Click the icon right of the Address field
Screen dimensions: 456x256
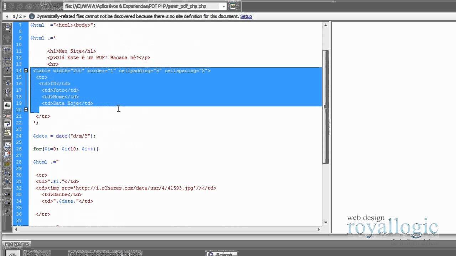point(233,6)
